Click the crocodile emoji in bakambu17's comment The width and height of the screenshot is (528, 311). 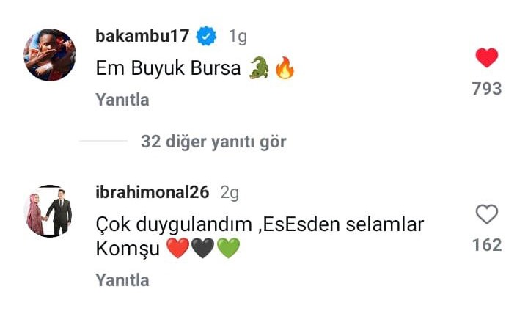(x=259, y=68)
